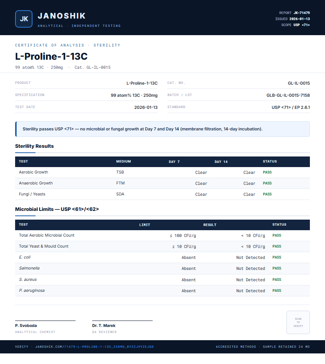
Task: Click the DAY 14 column header
Action: pos(221,161)
